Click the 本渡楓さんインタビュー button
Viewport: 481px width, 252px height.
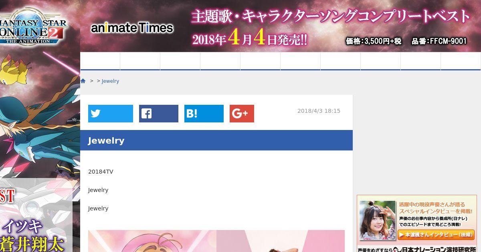click(436, 235)
